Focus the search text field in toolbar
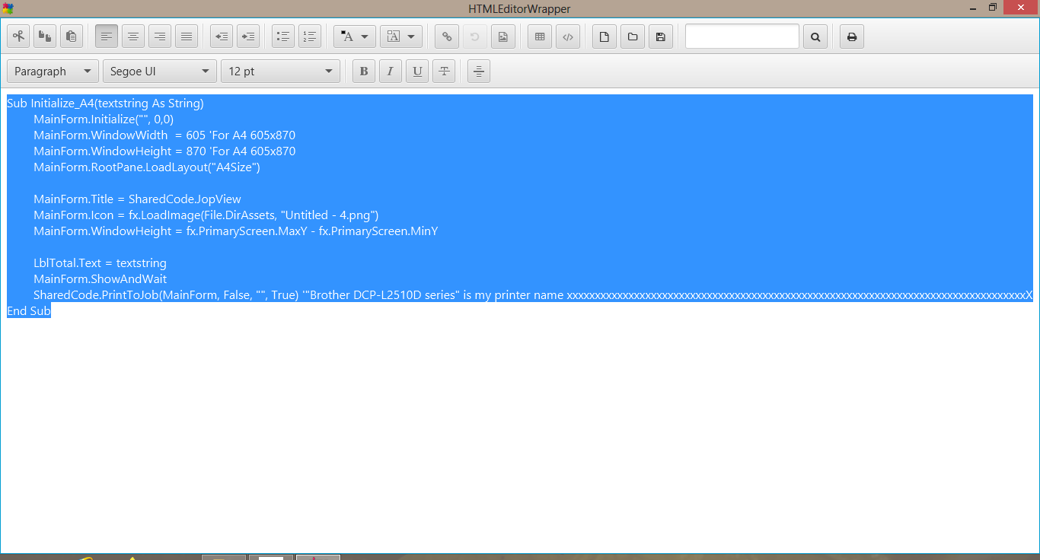1040x560 pixels. 742,37
